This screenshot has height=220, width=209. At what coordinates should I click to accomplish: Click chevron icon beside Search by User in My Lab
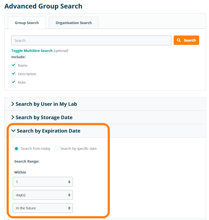12,104
